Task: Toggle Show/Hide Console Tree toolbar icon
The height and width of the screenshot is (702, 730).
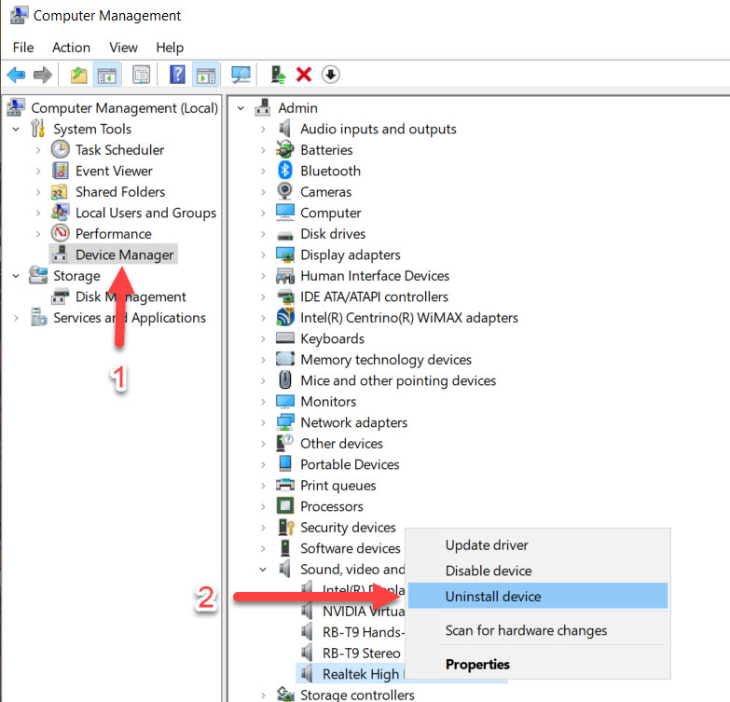Action: click(x=107, y=75)
